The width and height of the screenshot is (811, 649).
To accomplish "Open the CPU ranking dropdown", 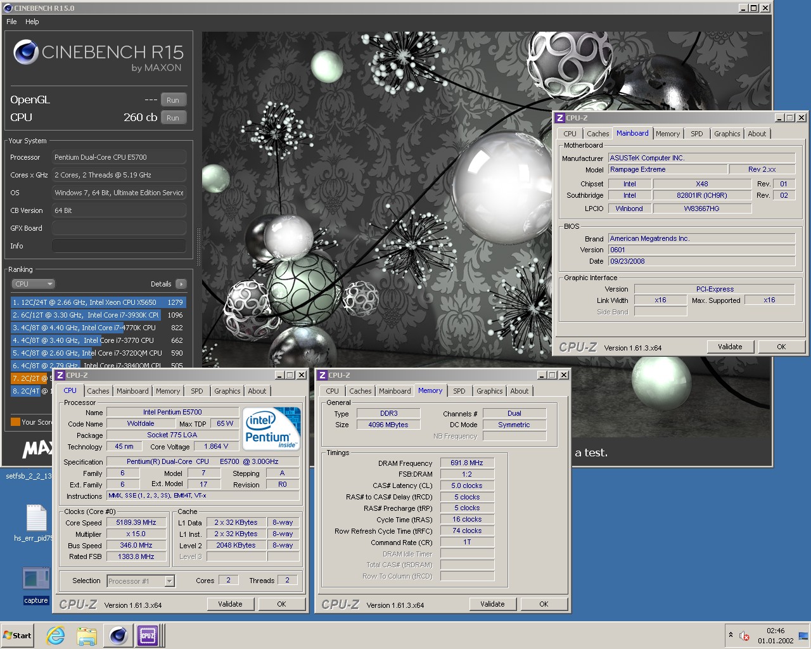I will click(34, 284).
